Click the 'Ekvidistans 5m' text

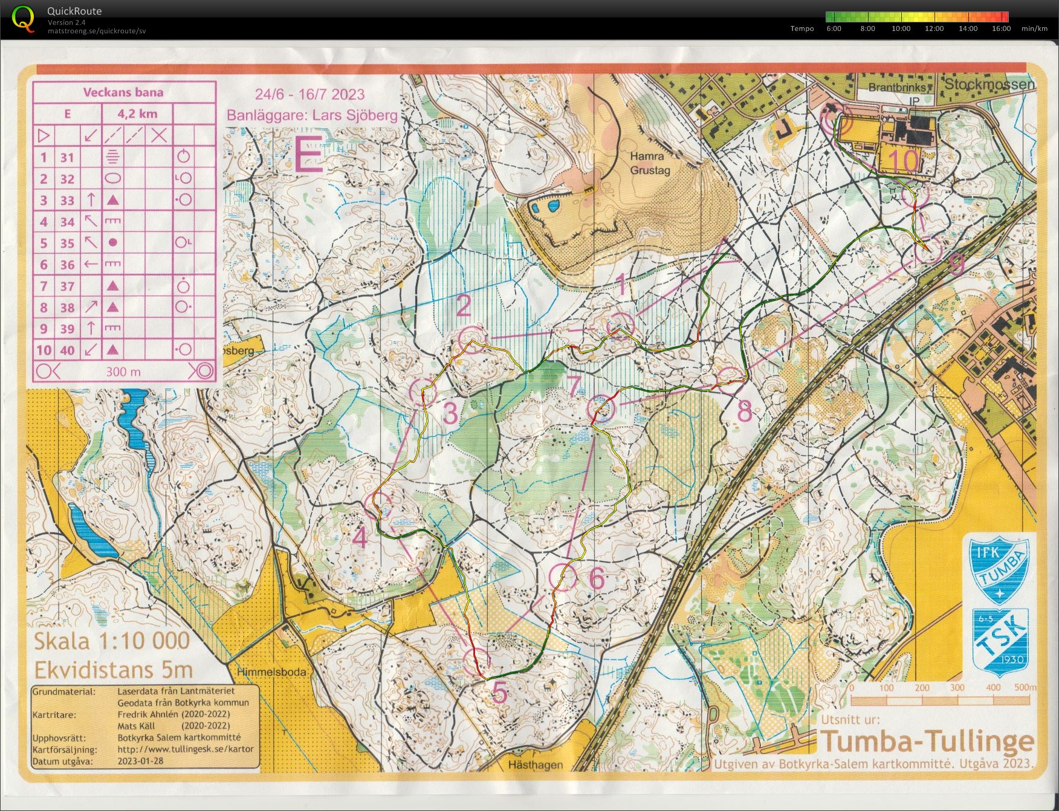click(x=113, y=670)
